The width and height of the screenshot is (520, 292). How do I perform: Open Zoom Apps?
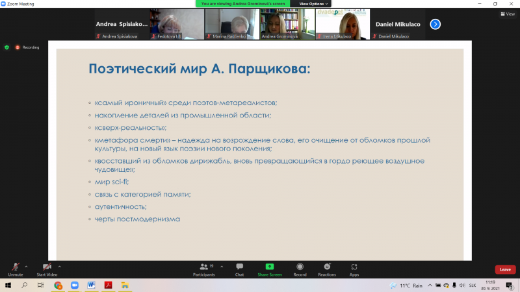coord(354,269)
